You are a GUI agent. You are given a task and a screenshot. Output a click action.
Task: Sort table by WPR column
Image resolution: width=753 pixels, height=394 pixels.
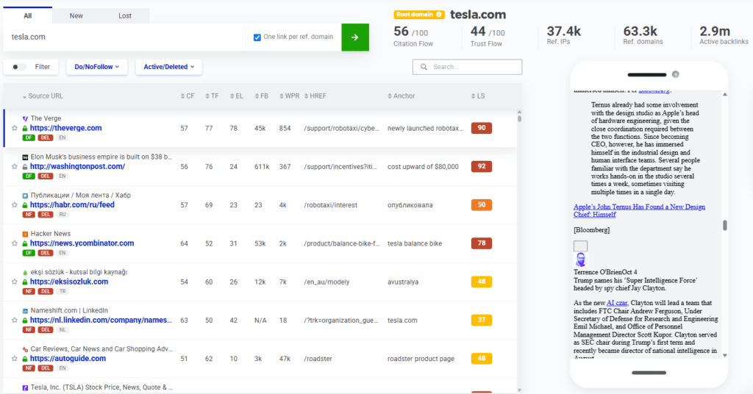click(x=289, y=96)
